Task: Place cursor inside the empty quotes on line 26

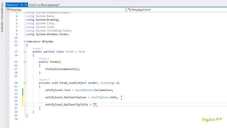Action: click(94, 105)
